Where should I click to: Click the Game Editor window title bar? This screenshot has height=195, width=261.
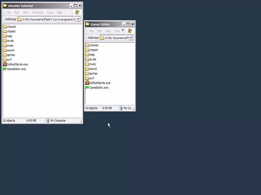pyautogui.click(x=104, y=24)
